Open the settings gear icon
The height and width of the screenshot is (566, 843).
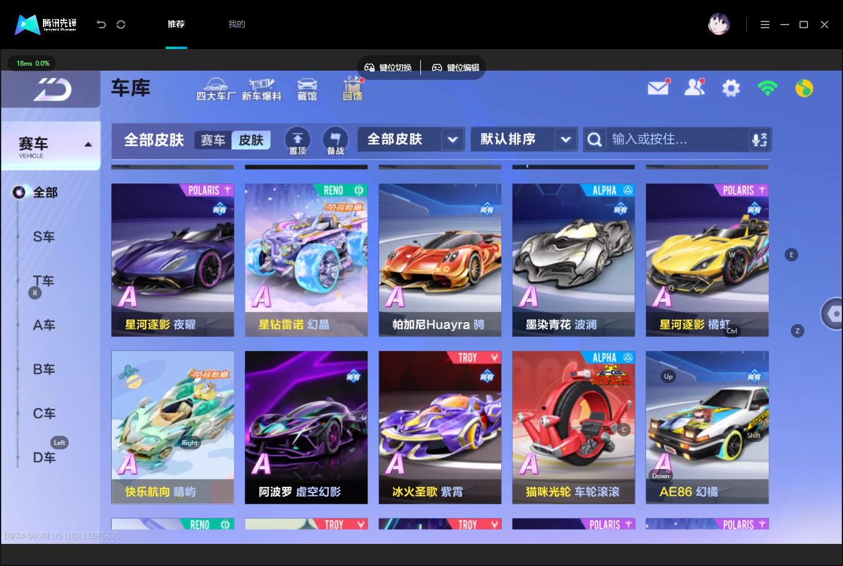pos(731,88)
